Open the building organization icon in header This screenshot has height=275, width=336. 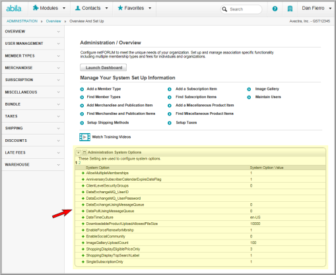click(290, 9)
